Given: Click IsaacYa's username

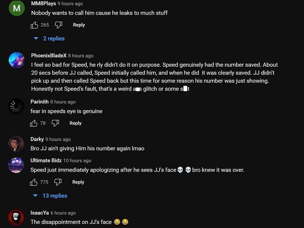Looking at the screenshot, I should click(40, 213).
